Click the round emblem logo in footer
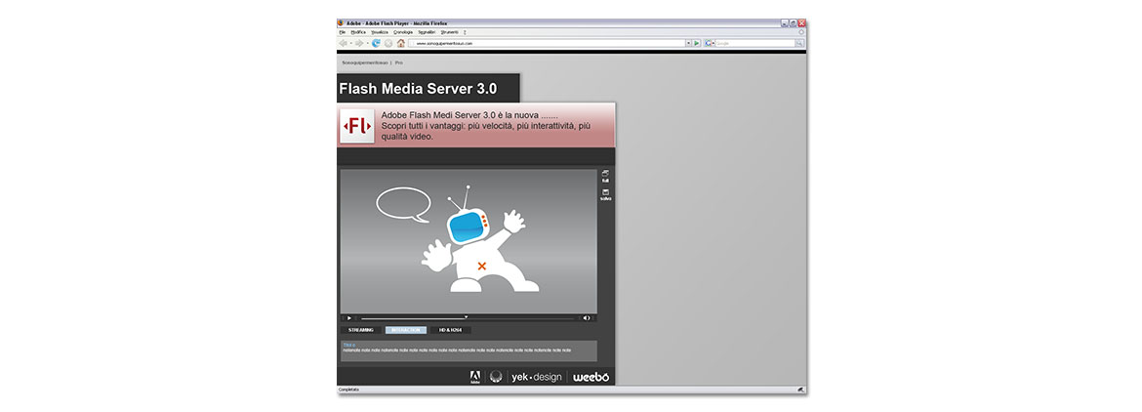Image resolution: width=1142 pixels, height=412 pixels. tap(495, 377)
